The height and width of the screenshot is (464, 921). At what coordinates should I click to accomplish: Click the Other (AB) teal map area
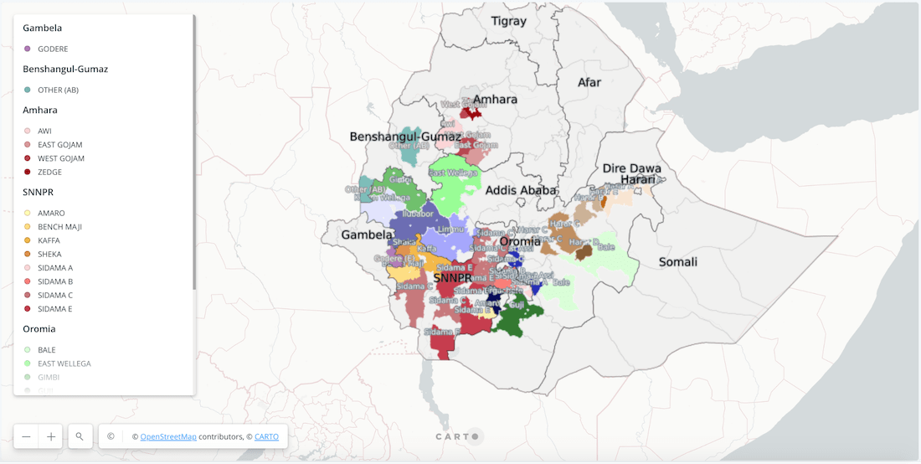click(409, 147)
